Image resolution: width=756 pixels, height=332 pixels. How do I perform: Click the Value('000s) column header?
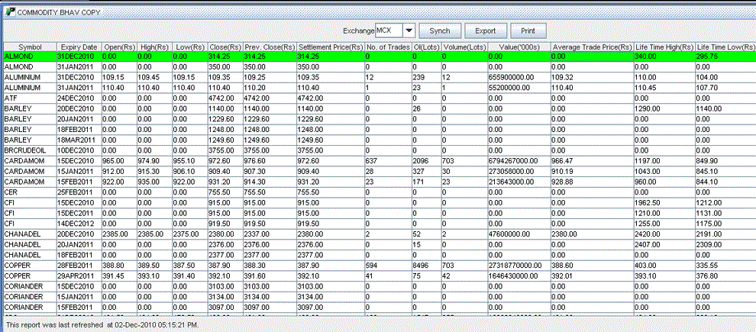coord(519,47)
